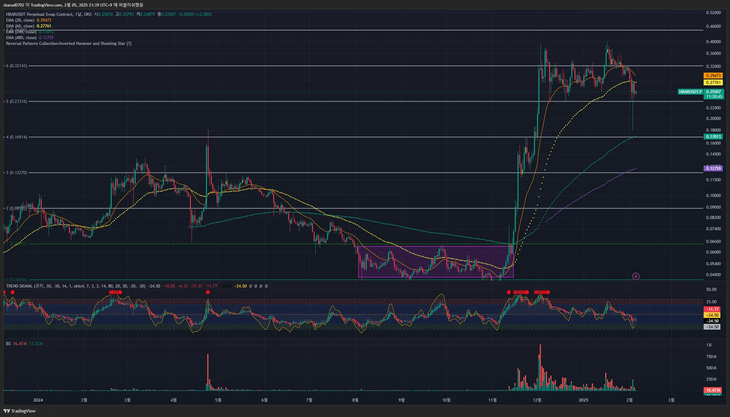Viewport: 730px width, 417px height.
Task: Click the 50.00 trend signal scale value
Action: coord(711,290)
